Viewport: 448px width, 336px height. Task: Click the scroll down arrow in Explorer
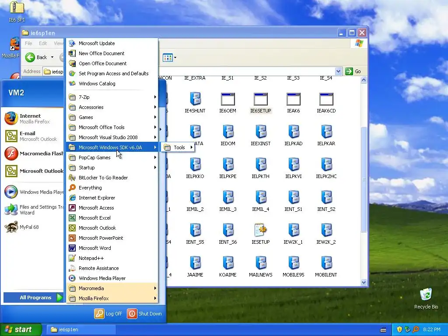(x=364, y=282)
